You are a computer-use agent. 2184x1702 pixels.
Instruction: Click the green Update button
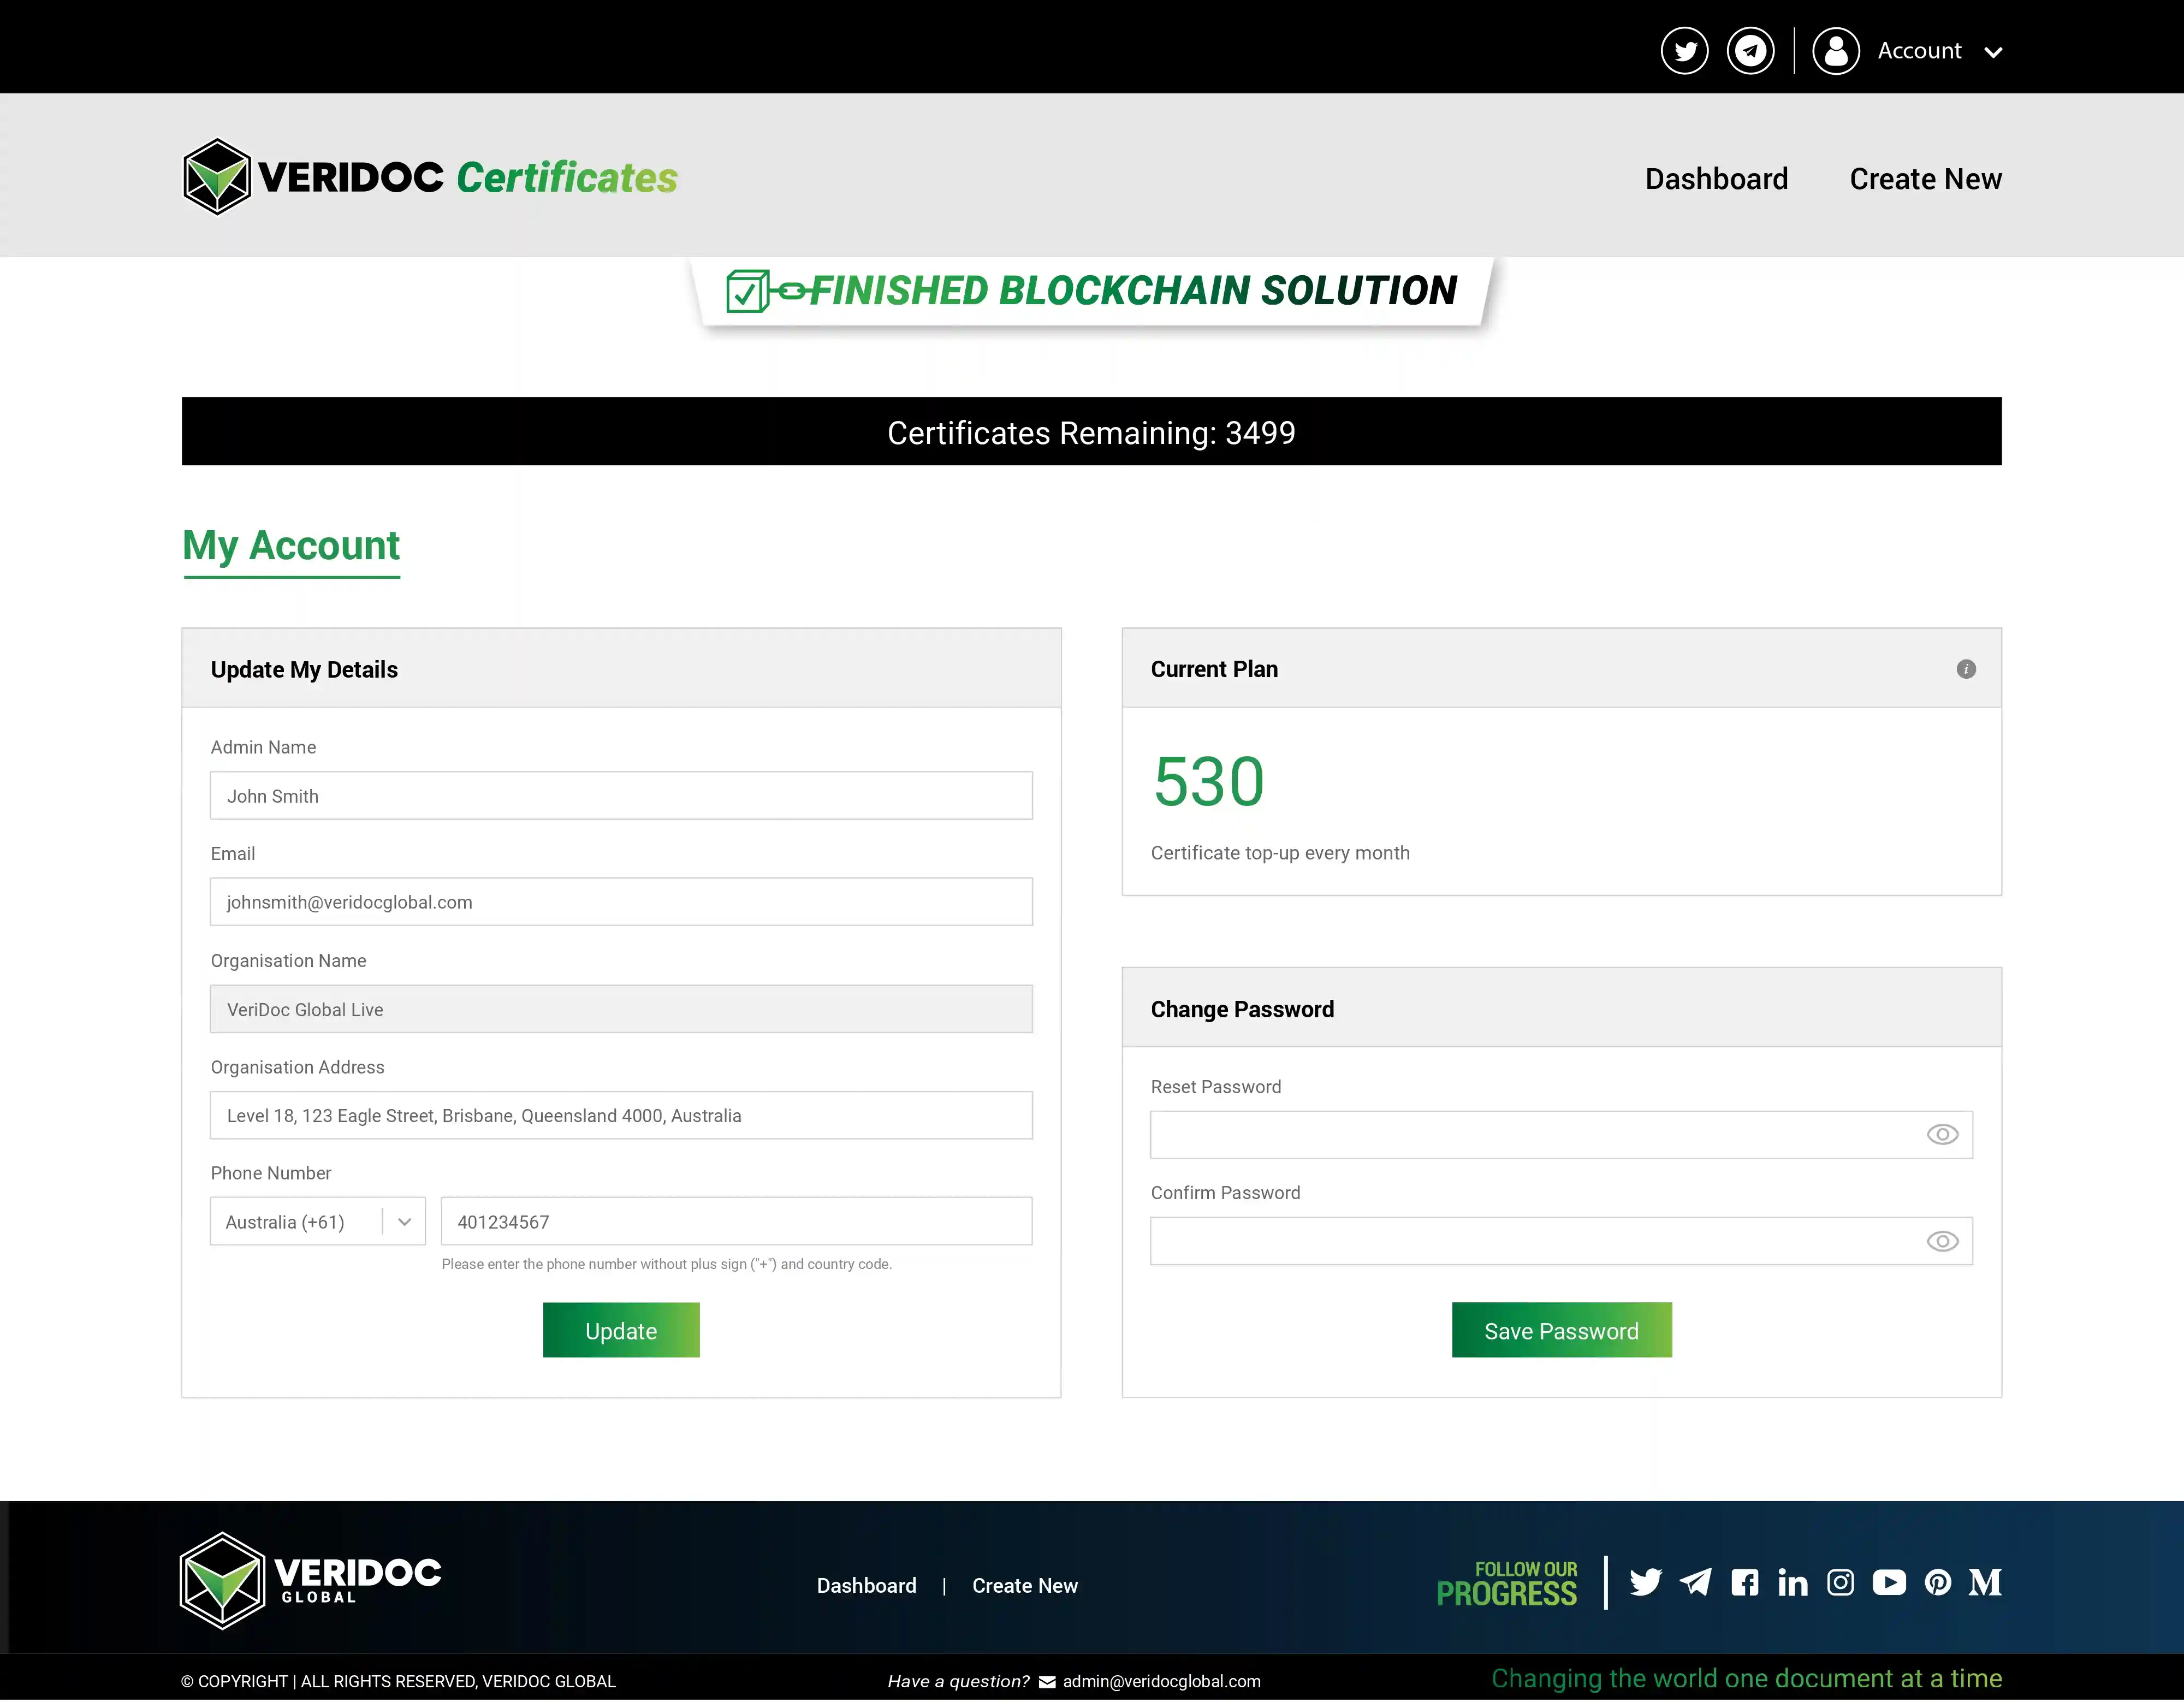point(621,1330)
